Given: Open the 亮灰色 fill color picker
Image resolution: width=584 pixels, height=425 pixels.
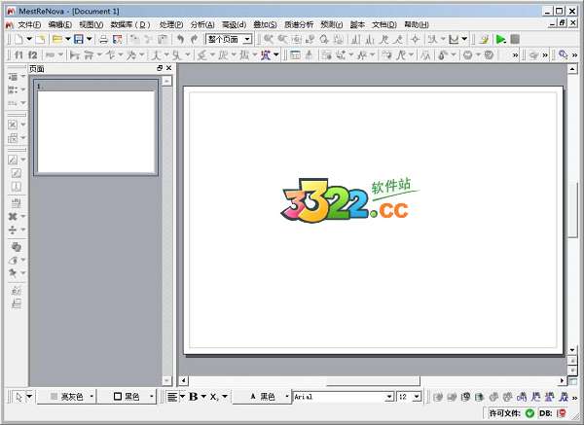Looking at the screenshot, I should pos(70,397).
